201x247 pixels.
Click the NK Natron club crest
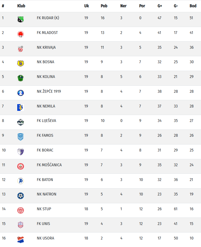point(21,196)
